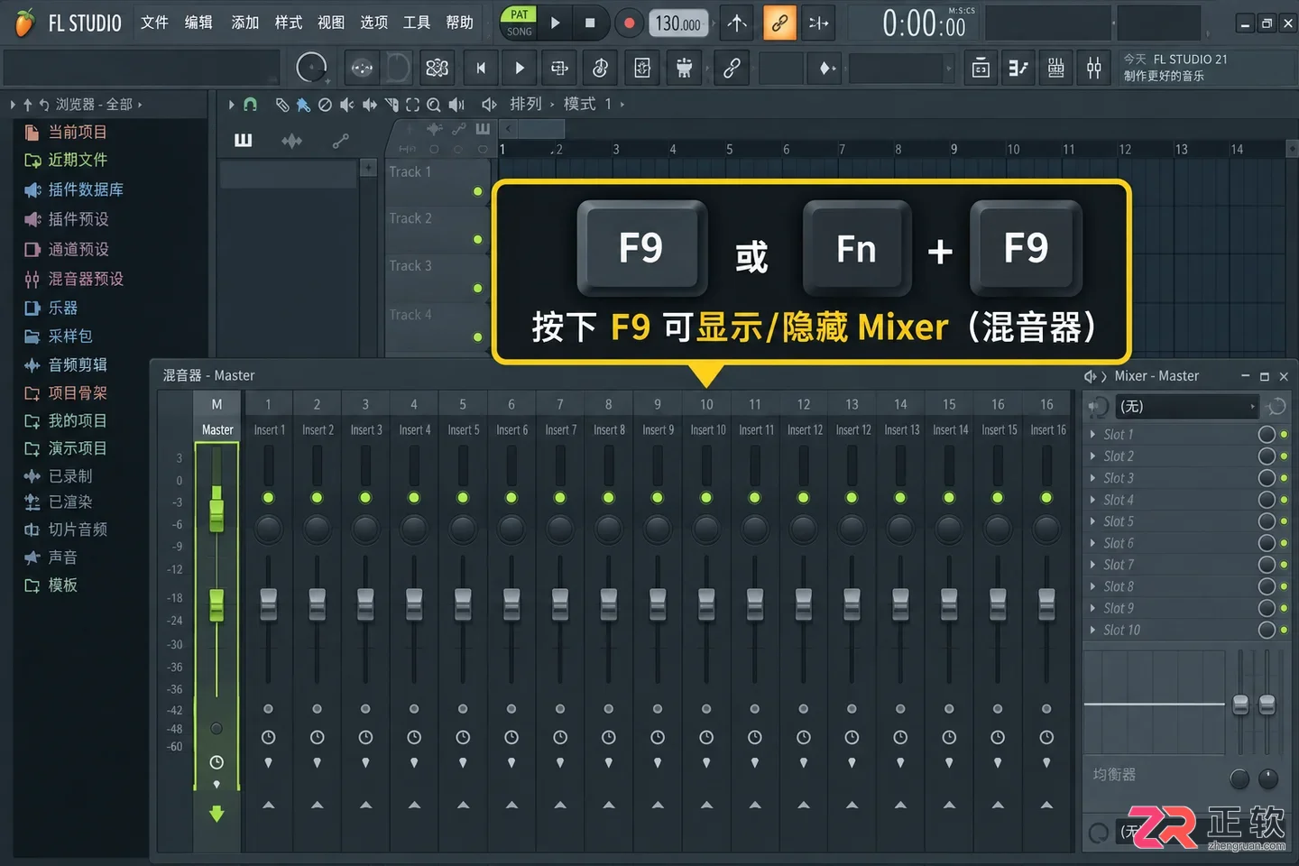Image resolution: width=1299 pixels, height=866 pixels.
Task: Open the Playlist view icon
Action: (981, 68)
